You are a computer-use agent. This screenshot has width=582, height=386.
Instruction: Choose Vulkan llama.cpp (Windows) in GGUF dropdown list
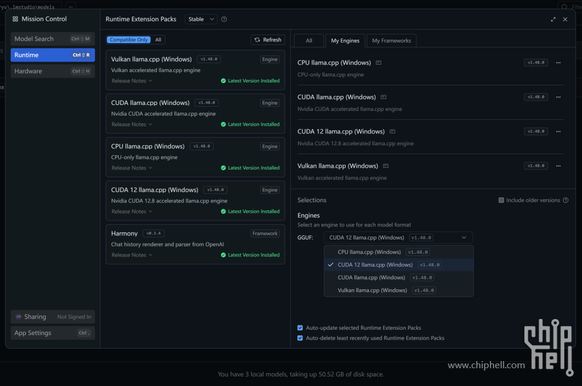(398, 291)
